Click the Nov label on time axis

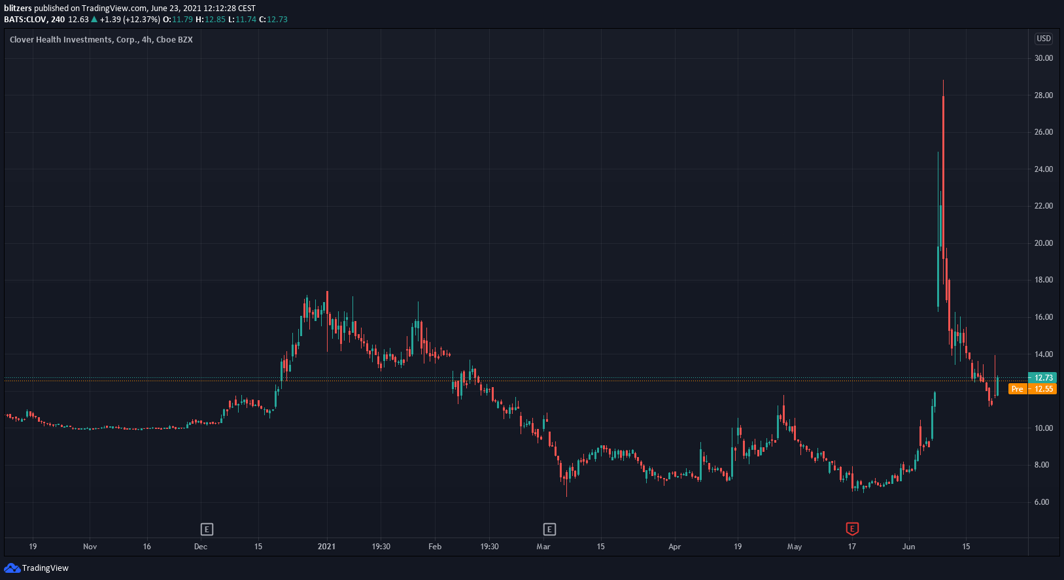pos(90,547)
